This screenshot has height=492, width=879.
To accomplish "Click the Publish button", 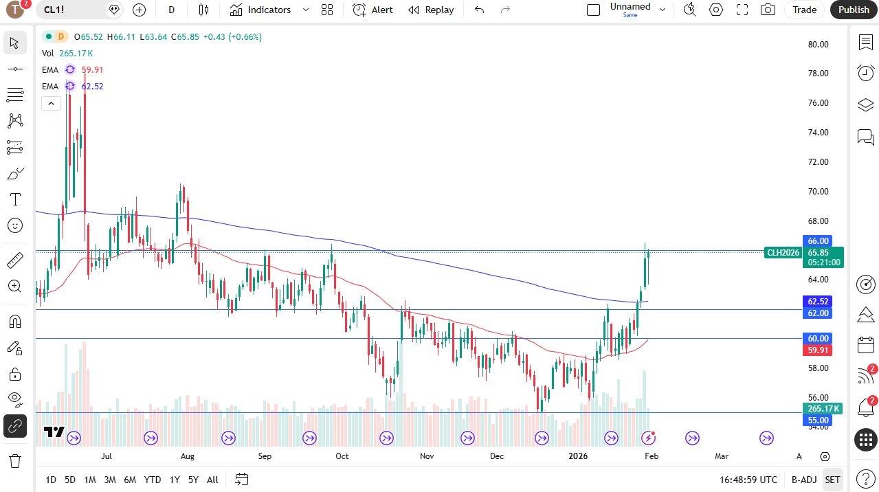I will click(x=852, y=10).
